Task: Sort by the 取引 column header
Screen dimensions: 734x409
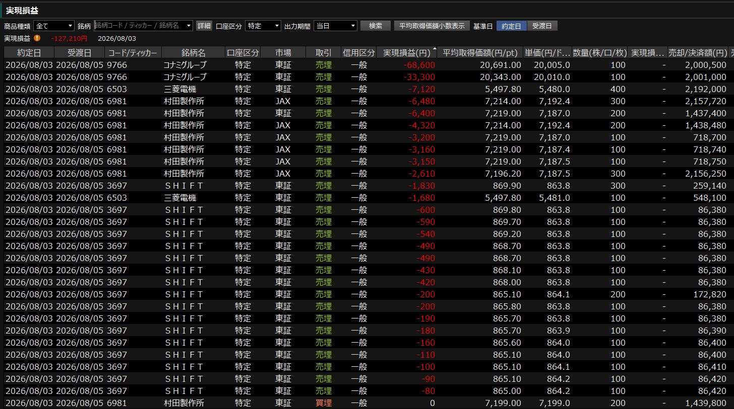Action: pos(324,52)
